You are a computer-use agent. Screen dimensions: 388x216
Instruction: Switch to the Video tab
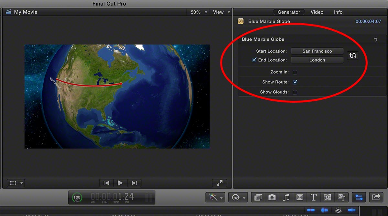pyautogui.click(x=317, y=12)
